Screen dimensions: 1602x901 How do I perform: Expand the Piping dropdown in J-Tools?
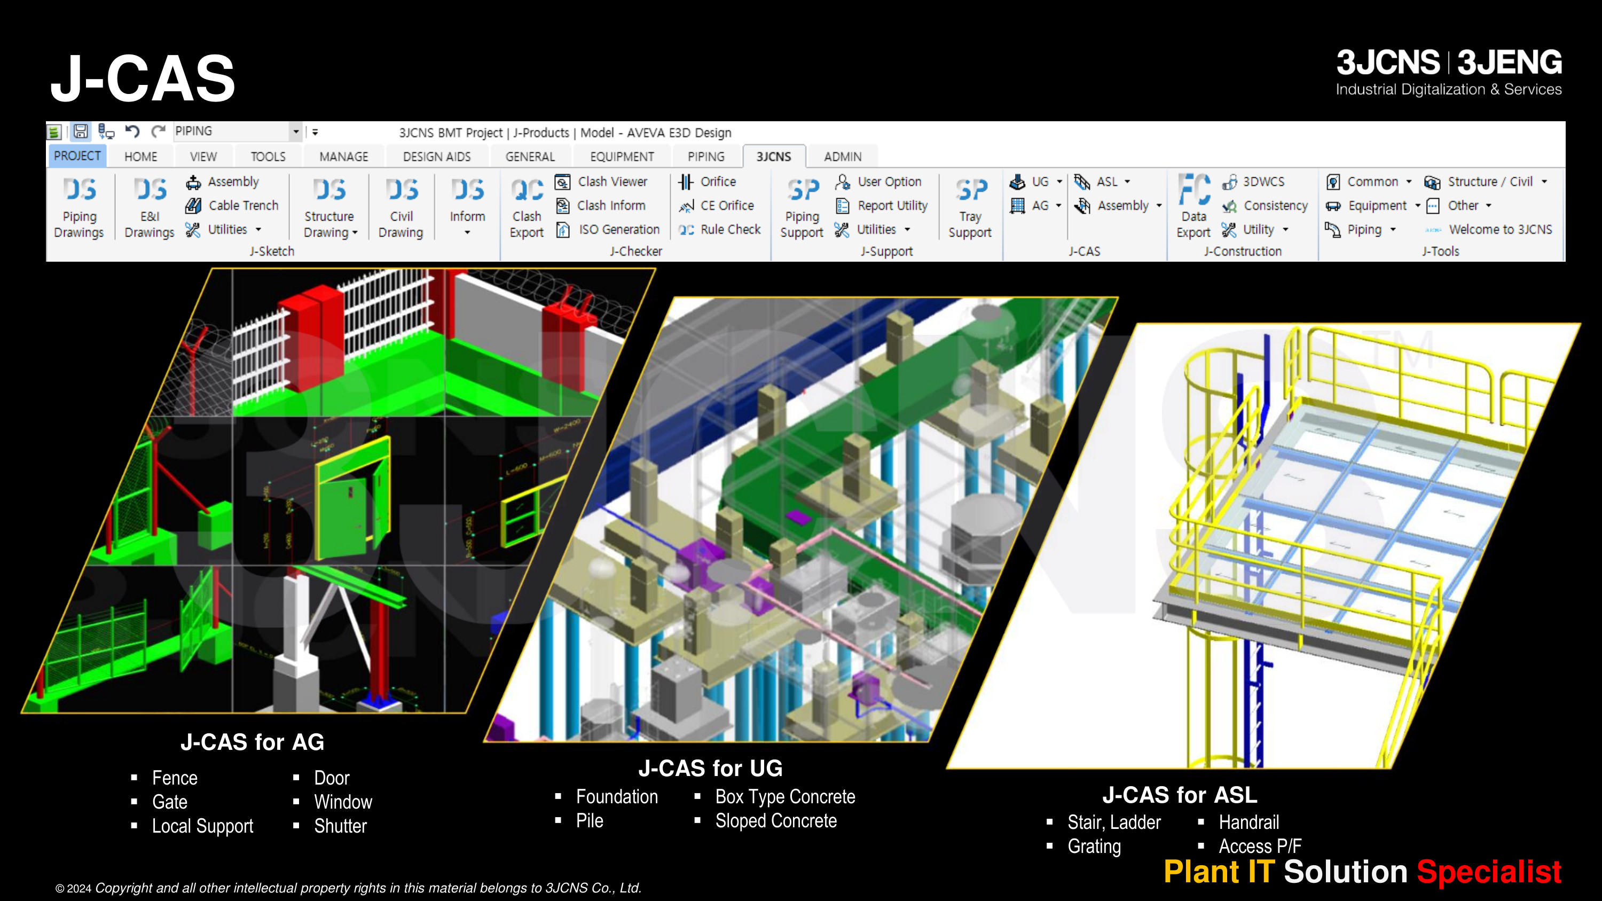click(x=1393, y=230)
